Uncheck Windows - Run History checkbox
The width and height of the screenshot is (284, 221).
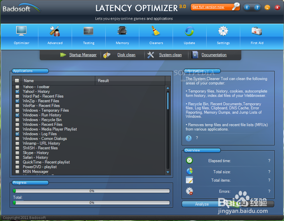tap(17, 115)
